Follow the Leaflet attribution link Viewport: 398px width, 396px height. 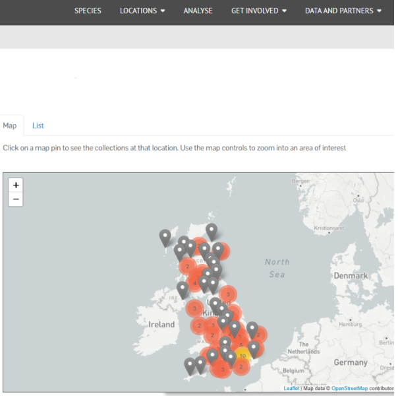click(291, 388)
